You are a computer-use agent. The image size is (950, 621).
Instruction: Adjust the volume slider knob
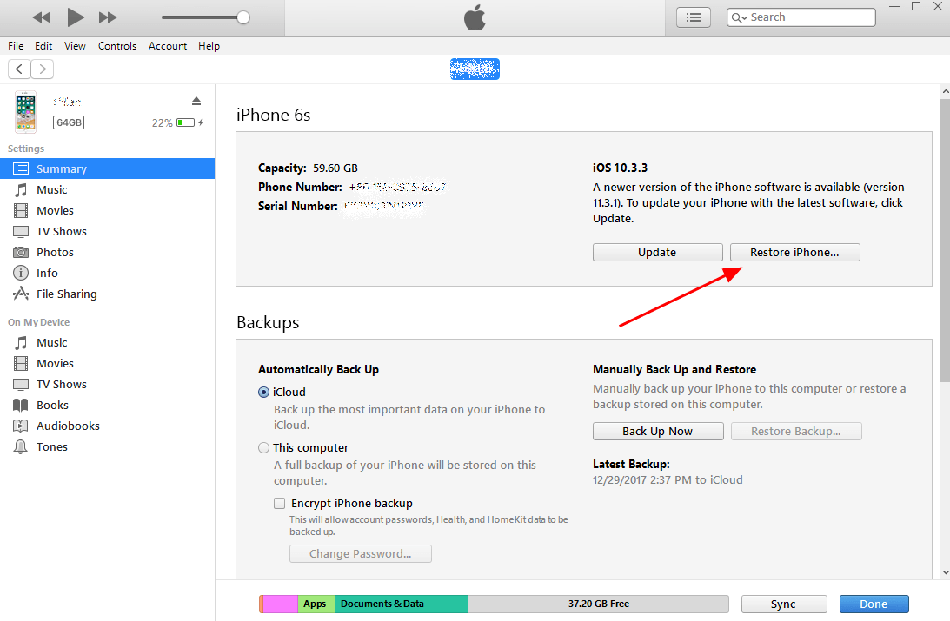pyautogui.click(x=243, y=17)
